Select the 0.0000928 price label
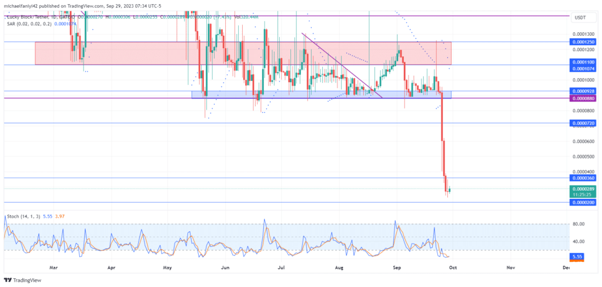602x287 pixels. click(583, 91)
